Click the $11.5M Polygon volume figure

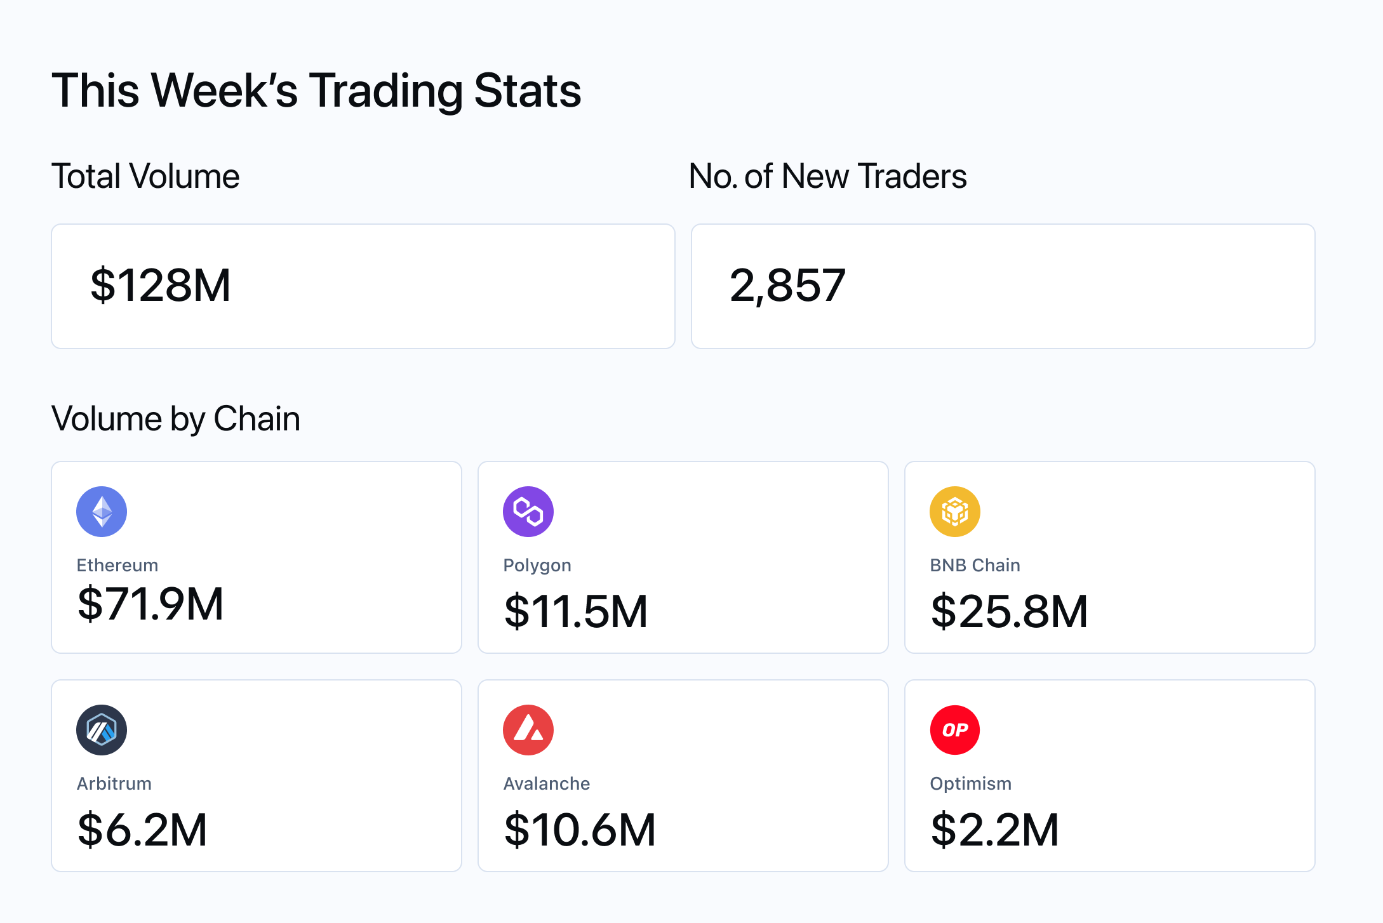pos(576,611)
